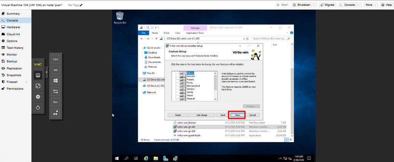Send Windows key from noVNC panel
Viewport: 394px width, 162px height.
tap(55, 81)
